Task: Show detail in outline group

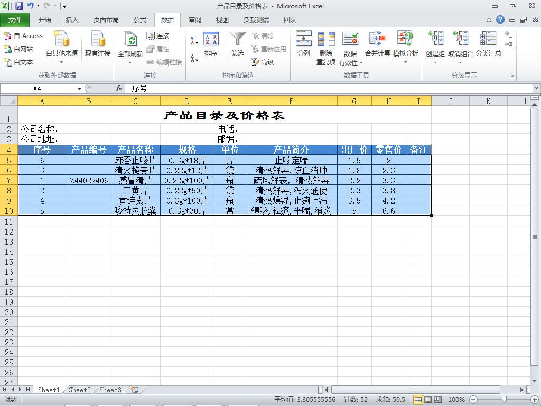Action: [509, 34]
